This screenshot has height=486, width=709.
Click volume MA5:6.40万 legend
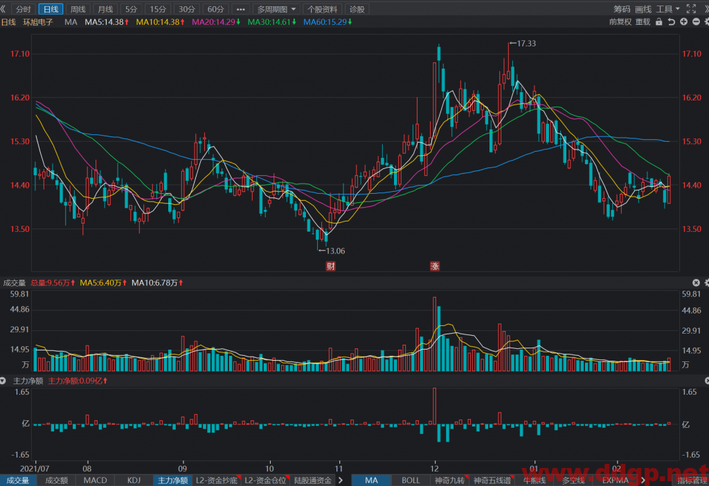click(103, 282)
